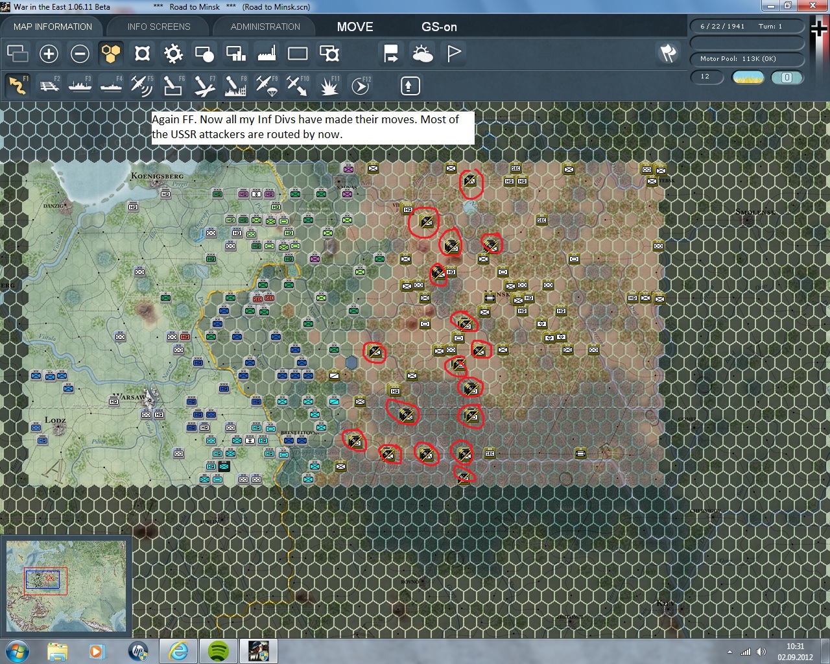
Task: Select the F11 explosion mode icon
Action: point(329,86)
